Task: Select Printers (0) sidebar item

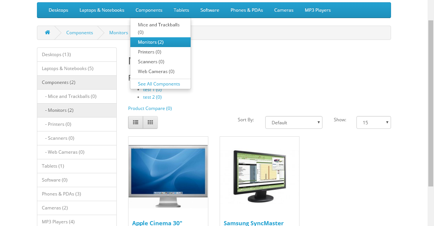Action: pos(77,124)
